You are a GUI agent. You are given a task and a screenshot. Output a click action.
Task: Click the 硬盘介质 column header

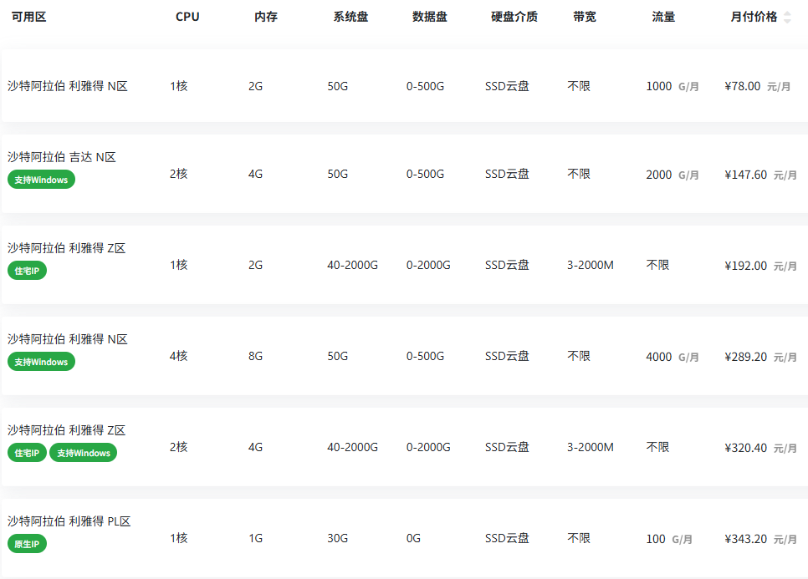[514, 17]
